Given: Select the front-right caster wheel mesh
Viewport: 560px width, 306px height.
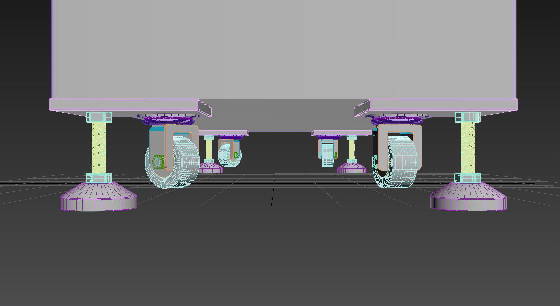Looking at the screenshot, I should click(402, 163).
